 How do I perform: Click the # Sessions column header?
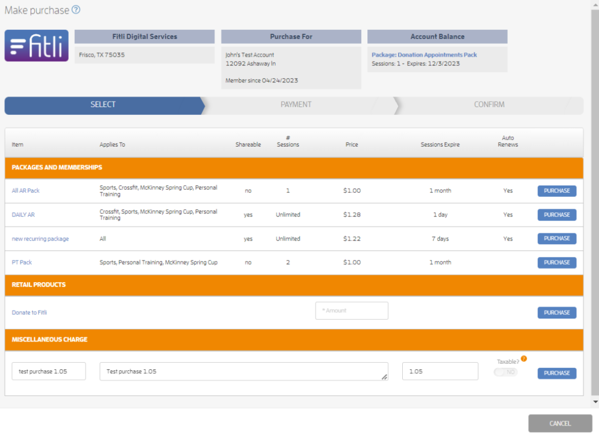288,141
